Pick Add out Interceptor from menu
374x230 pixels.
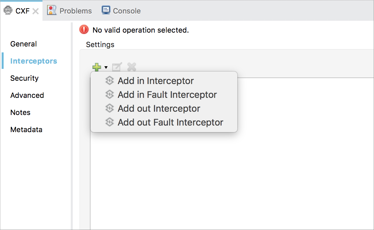(x=159, y=108)
